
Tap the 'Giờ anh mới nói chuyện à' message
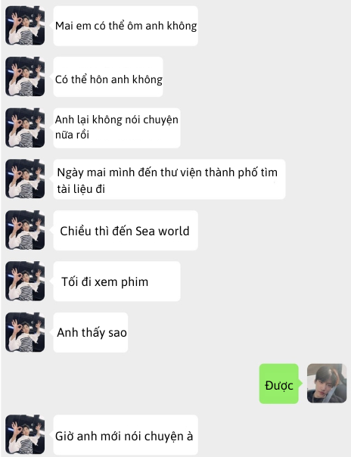(x=126, y=435)
